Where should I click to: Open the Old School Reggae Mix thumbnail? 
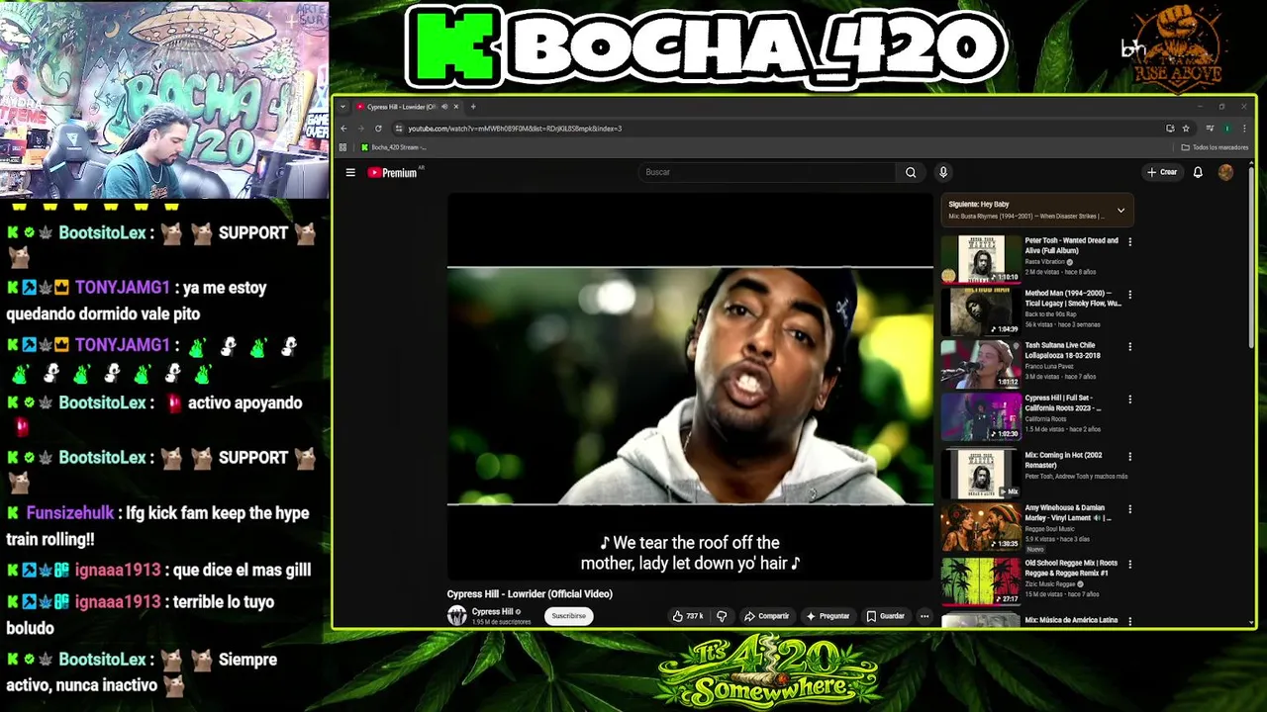coord(980,581)
